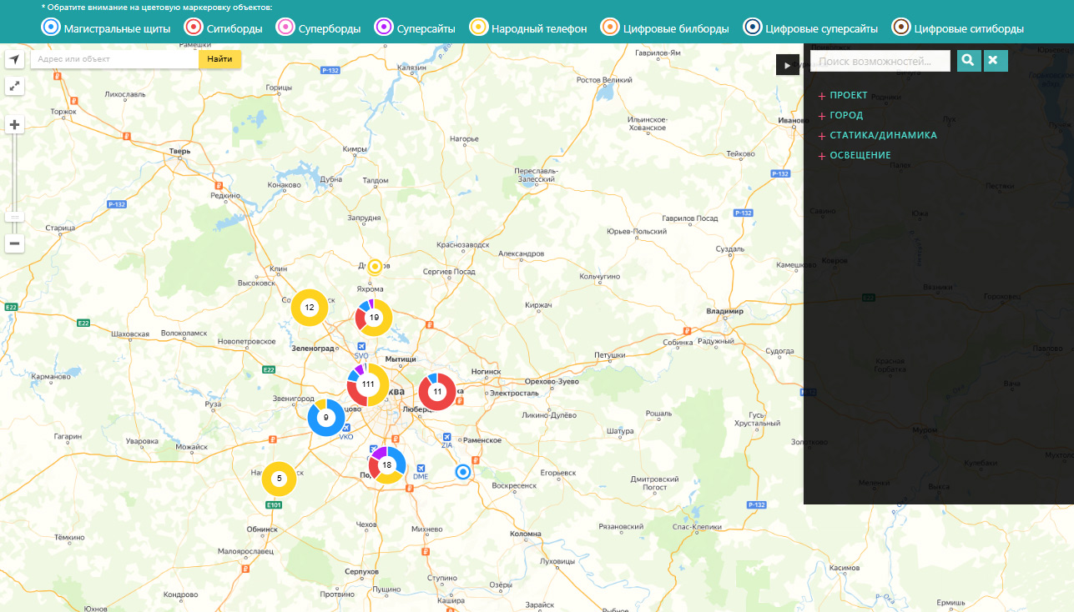Click the geolocation arrow icon

pyautogui.click(x=15, y=60)
